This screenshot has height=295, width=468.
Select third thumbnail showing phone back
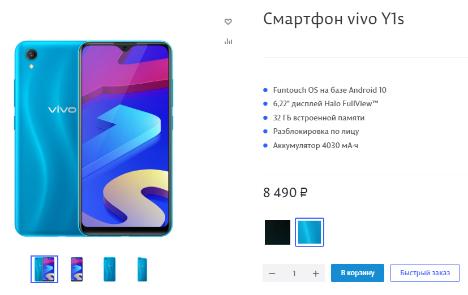coord(110,269)
